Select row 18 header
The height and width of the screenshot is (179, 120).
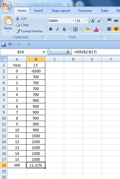4,165
